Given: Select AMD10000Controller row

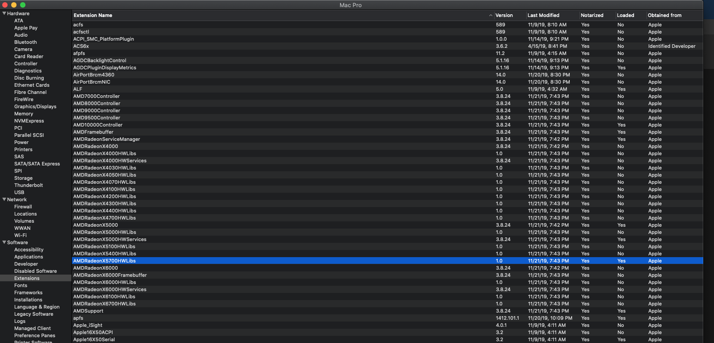Looking at the screenshot, I should pyautogui.click(x=387, y=125).
